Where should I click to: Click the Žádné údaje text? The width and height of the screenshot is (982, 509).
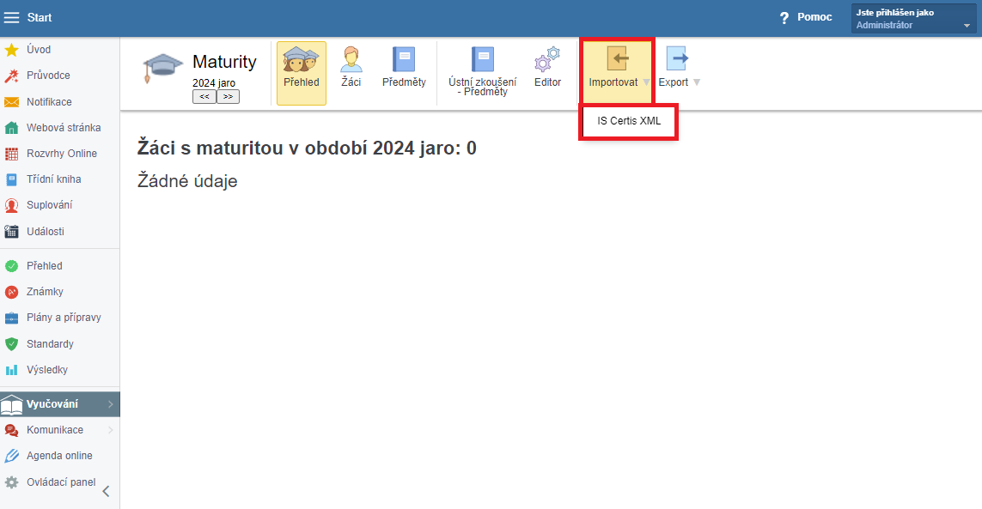point(187,181)
